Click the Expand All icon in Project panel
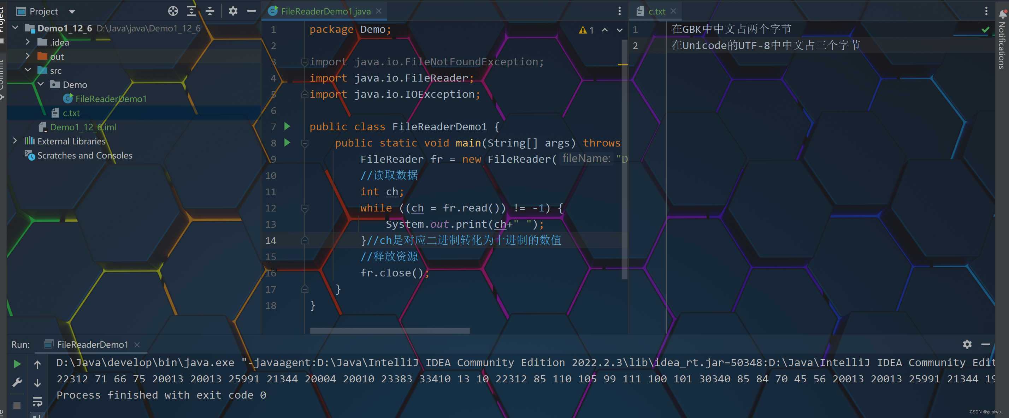 pos(191,11)
